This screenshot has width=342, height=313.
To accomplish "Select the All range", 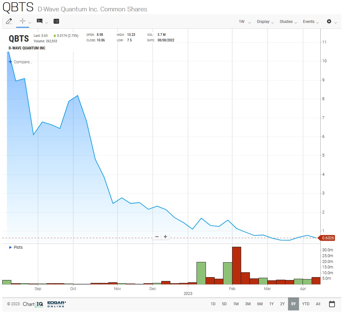I will 318,304.
